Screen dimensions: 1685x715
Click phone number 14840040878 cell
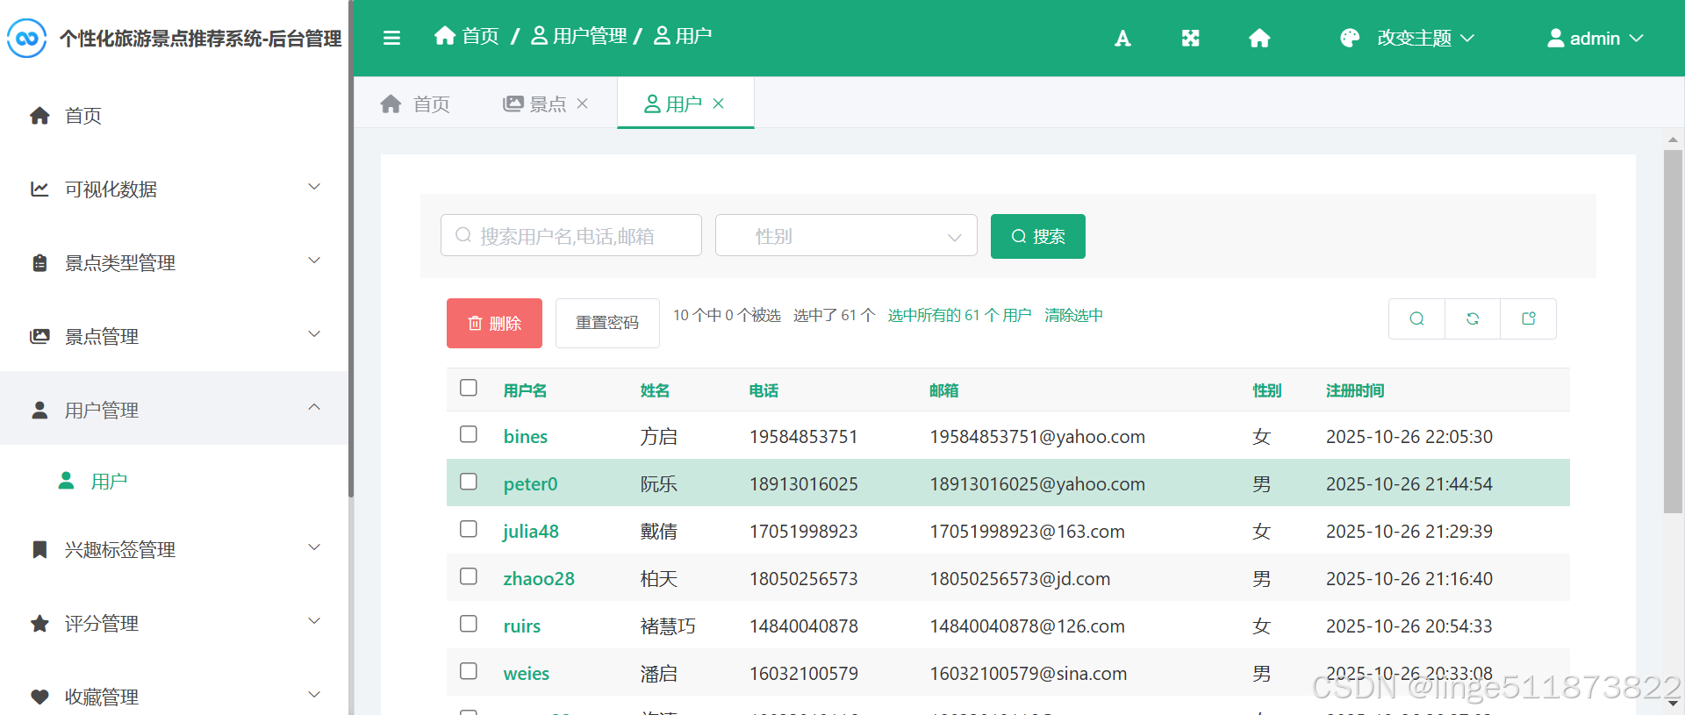point(804,626)
